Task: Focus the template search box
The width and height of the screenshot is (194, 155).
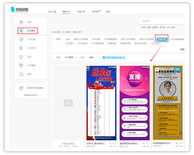Action: (162, 21)
